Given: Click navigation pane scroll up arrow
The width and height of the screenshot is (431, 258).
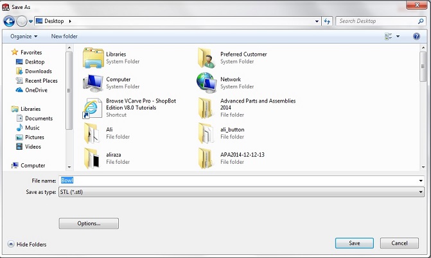Looking at the screenshot, I should [x=69, y=48].
